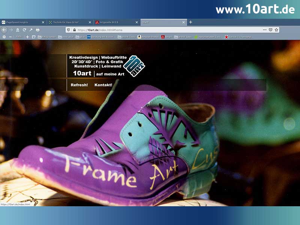The image size is (300, 225).
Task: Click 'Kunstdruck | Leinwand' text
Action: pyautogui.click(x=98, y=66)
